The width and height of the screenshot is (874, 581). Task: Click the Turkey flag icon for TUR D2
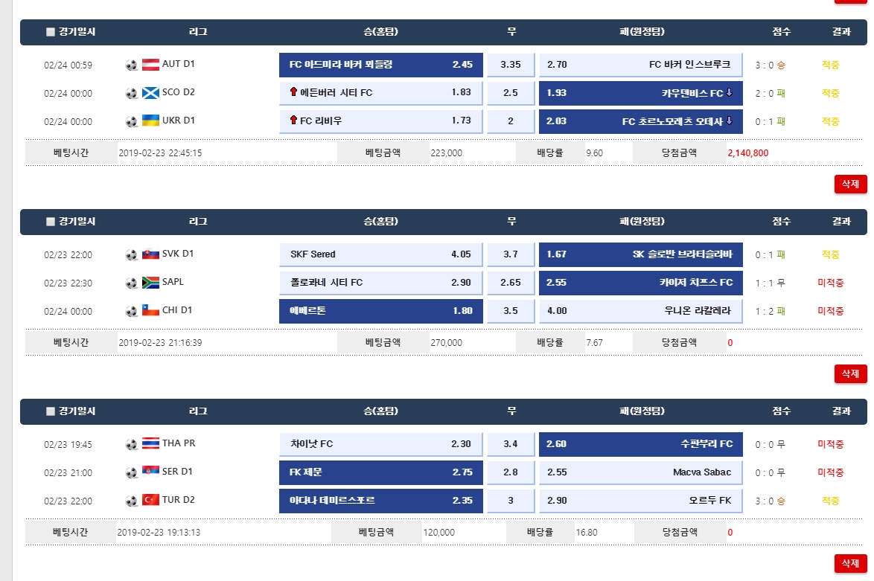click(150, 501)
